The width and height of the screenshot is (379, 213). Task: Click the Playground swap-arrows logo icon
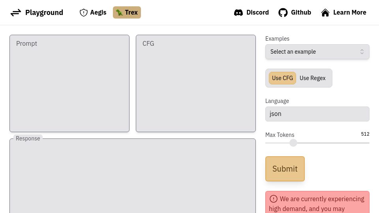pyautogui.click(x=16, y=13)
